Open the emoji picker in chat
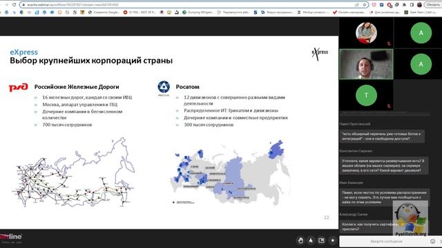This screenshot has height=248, width=442. point(433,241)
